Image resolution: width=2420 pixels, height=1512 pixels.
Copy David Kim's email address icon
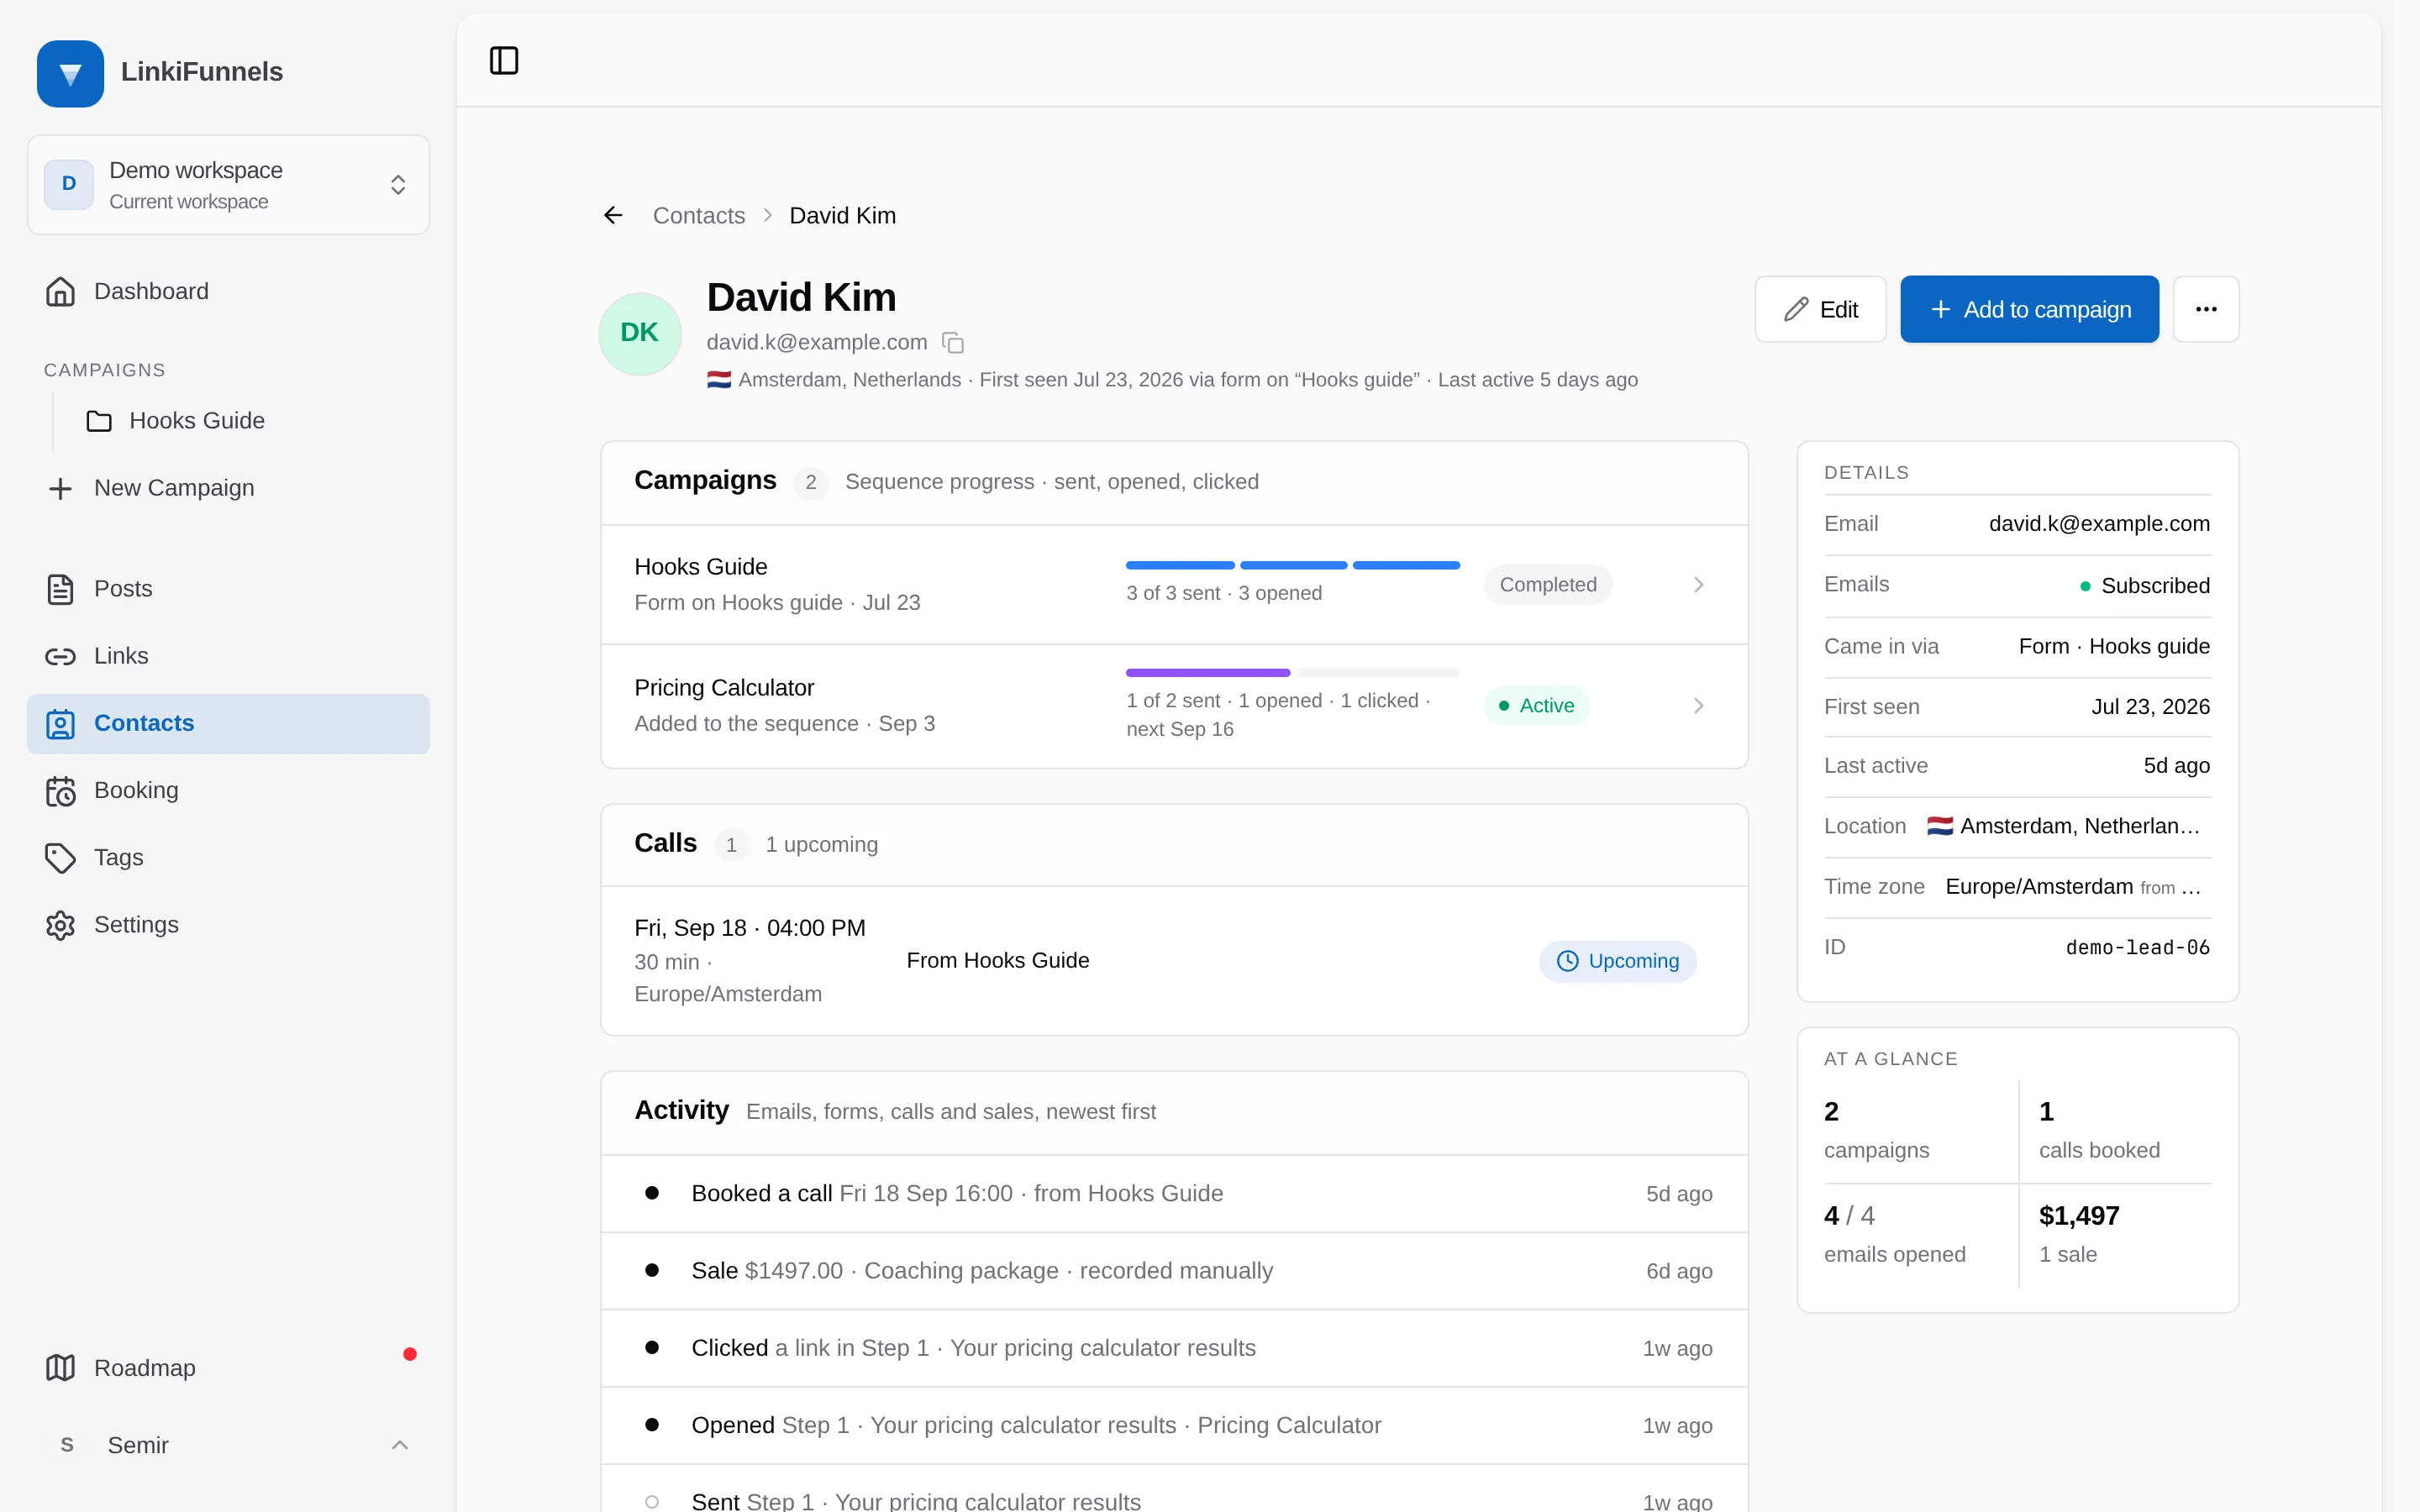953,343
